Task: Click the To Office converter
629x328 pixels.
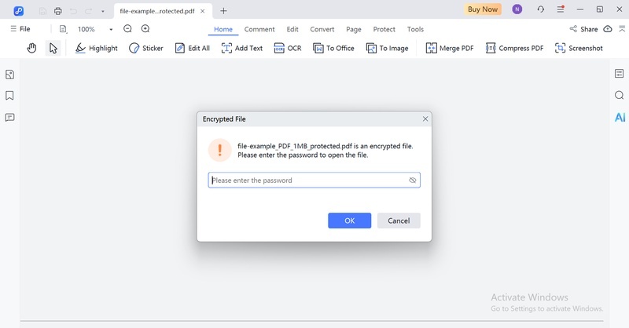Action: 333,48
